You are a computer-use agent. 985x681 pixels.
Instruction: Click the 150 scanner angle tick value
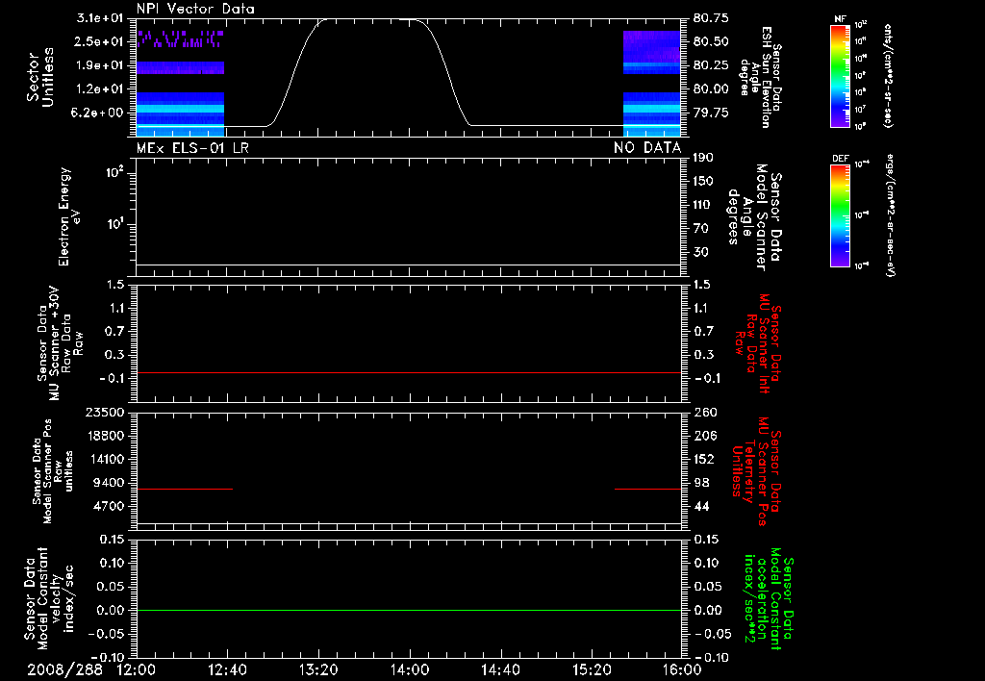point(703,182)
